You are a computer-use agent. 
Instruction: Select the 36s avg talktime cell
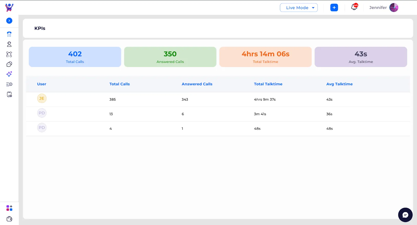pyautogui.click(x=329, y=114)
